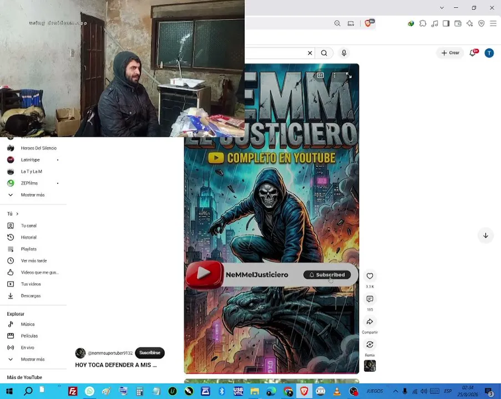Open VLC media player from taskbar
501x399 pixels.
point(337,391)
